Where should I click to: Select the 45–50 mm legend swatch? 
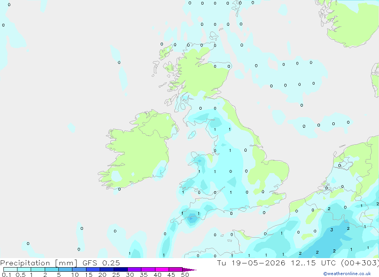click(176, 269)
